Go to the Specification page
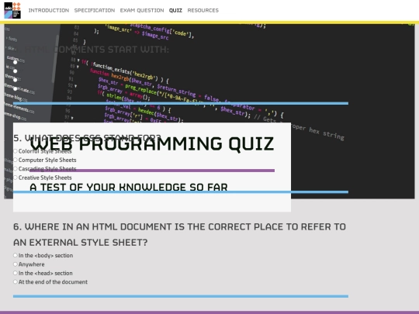The height and width of the screenshot is (314, 419). click(95, 10)
